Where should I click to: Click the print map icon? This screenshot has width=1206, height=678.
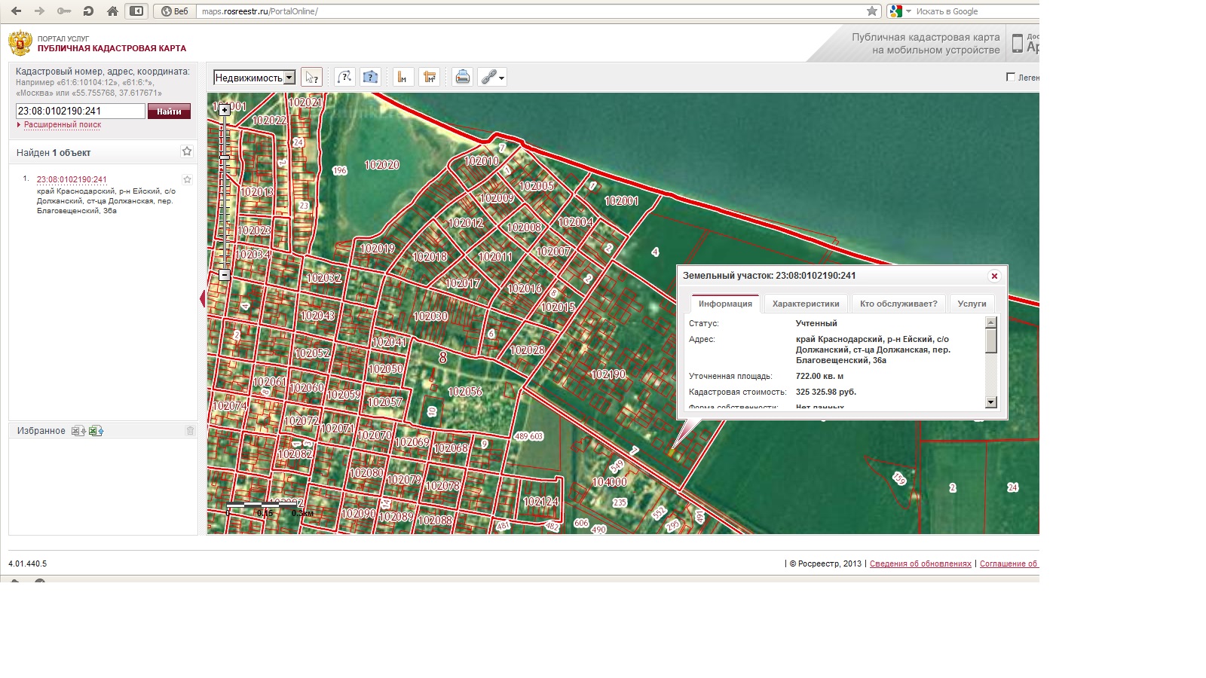[462, 78]
